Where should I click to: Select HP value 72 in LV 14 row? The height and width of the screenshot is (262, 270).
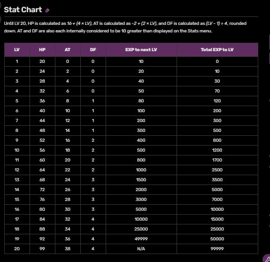click(x=42, y=190)
